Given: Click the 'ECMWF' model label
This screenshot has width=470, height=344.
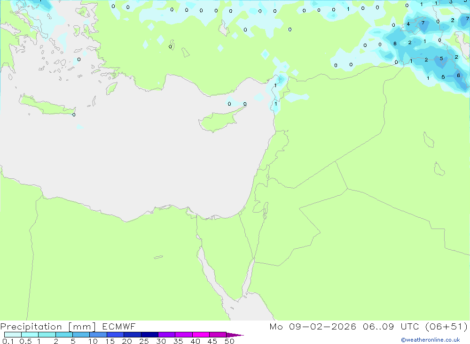Looking at the screenshot, I should 119,326.
